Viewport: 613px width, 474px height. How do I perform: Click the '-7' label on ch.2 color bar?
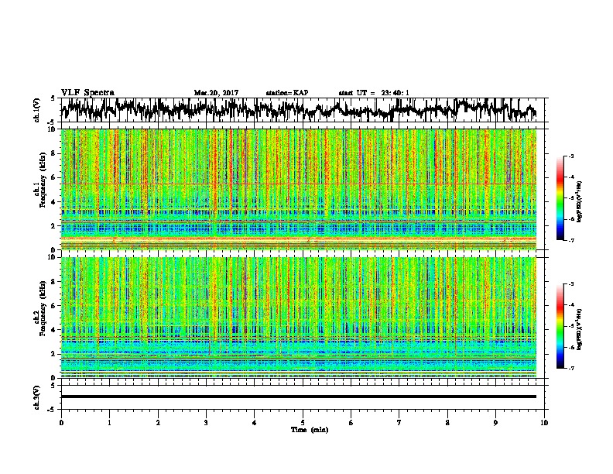click(x=570, y=368)
